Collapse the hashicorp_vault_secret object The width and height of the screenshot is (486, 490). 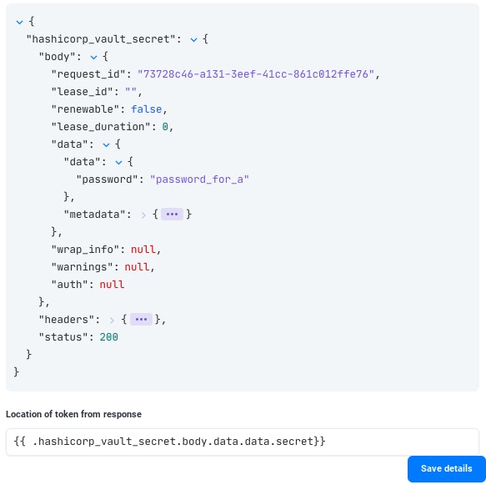pyautogui.click(x=193, y=40)
